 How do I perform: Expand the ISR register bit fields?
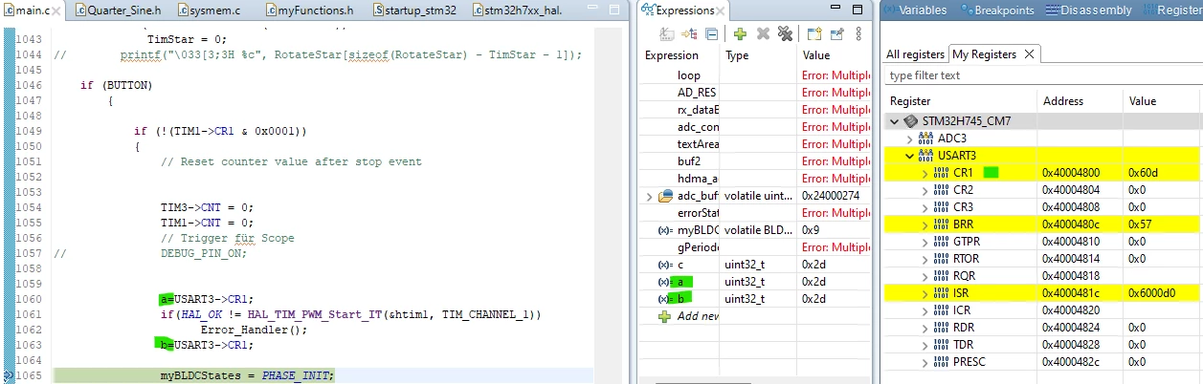(925, 293)
